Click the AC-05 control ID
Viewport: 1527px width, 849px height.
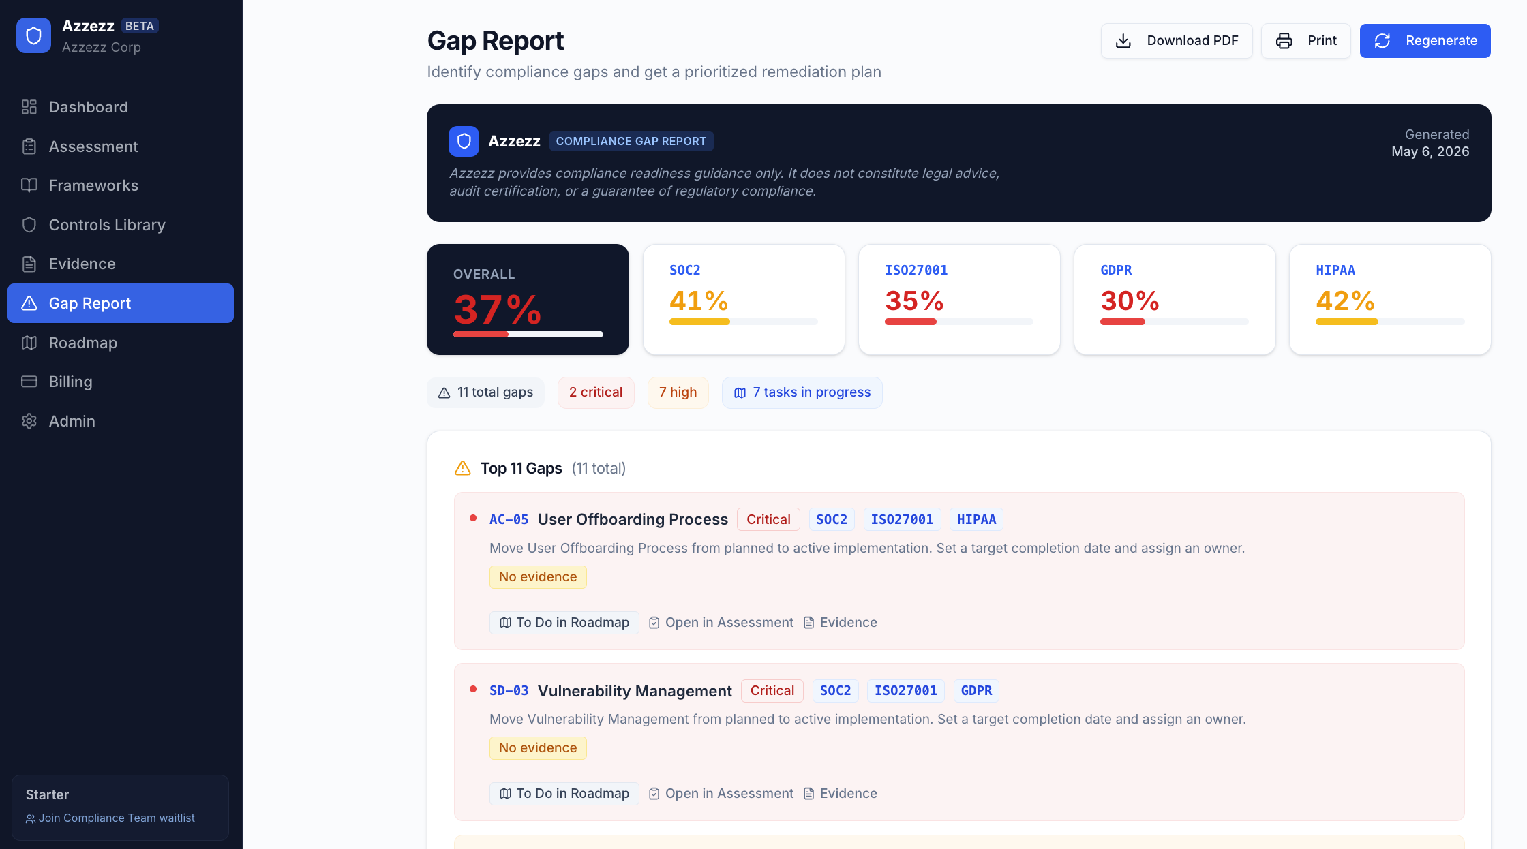(509, 520)
